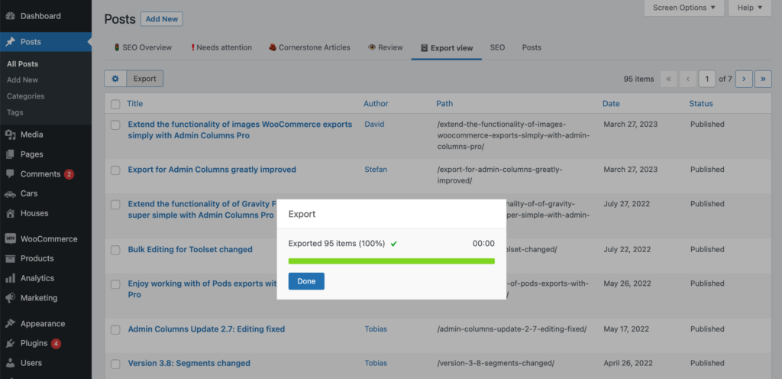Screen dimensions: 782x379
Task: Toggle the select-all checkbox beside Title
Action: pos(116,104)
